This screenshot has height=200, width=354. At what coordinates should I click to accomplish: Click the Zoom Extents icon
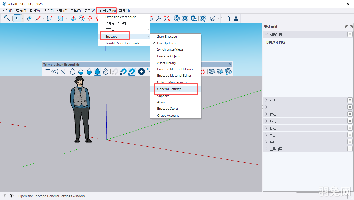[167, 18]
